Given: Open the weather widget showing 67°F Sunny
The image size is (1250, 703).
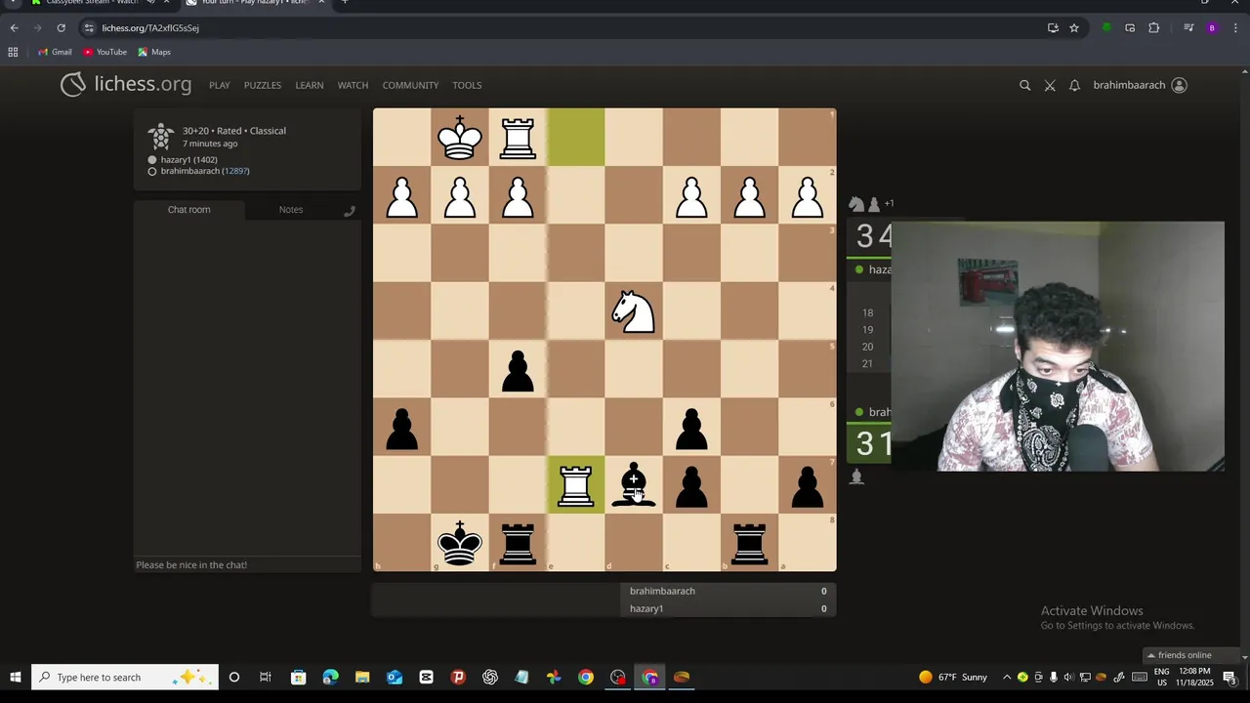Looking at the screenshot, I should pos(953,678).
